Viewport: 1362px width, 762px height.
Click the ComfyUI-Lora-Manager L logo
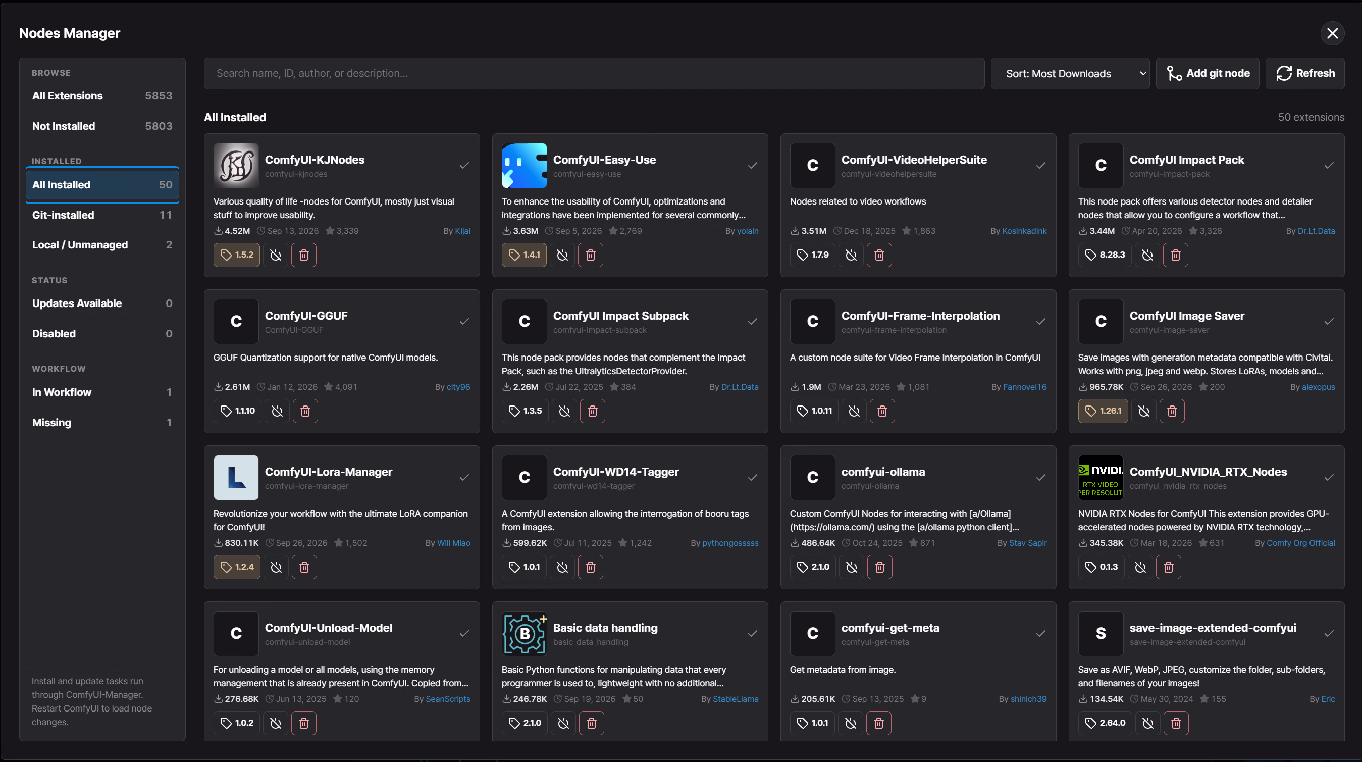[x=236, y=478]
